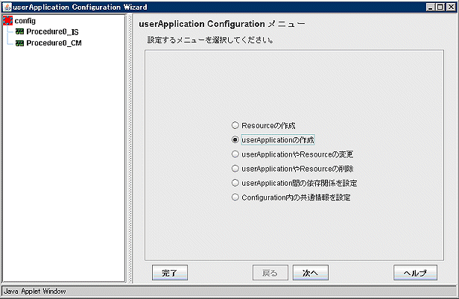Choose the Resourceの作成 radio option
The height and width of the screenshot is (299, 459).
(x=264, y=125)
